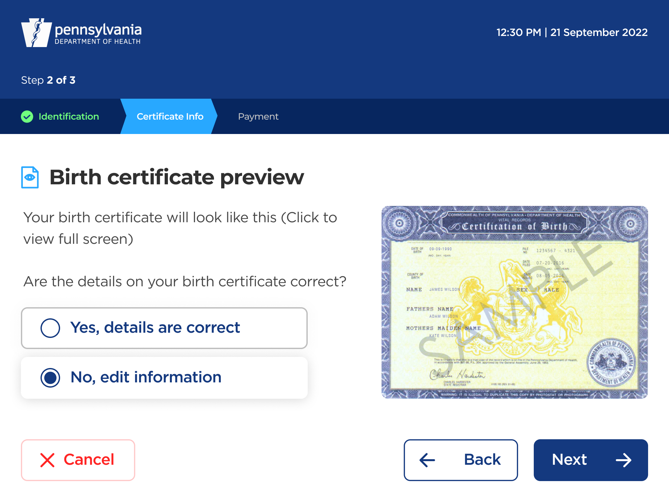The height and width of the screenshot is (502, 669).
Task: Click the Department of Health seal on certificate
Action: (x=611, y=363)
